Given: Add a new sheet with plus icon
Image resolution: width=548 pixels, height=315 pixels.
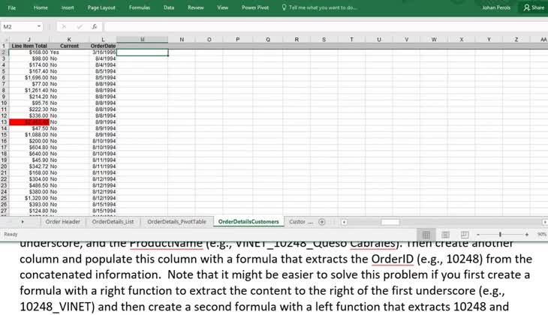Looking at the screenshot, I should coord(321,222).
